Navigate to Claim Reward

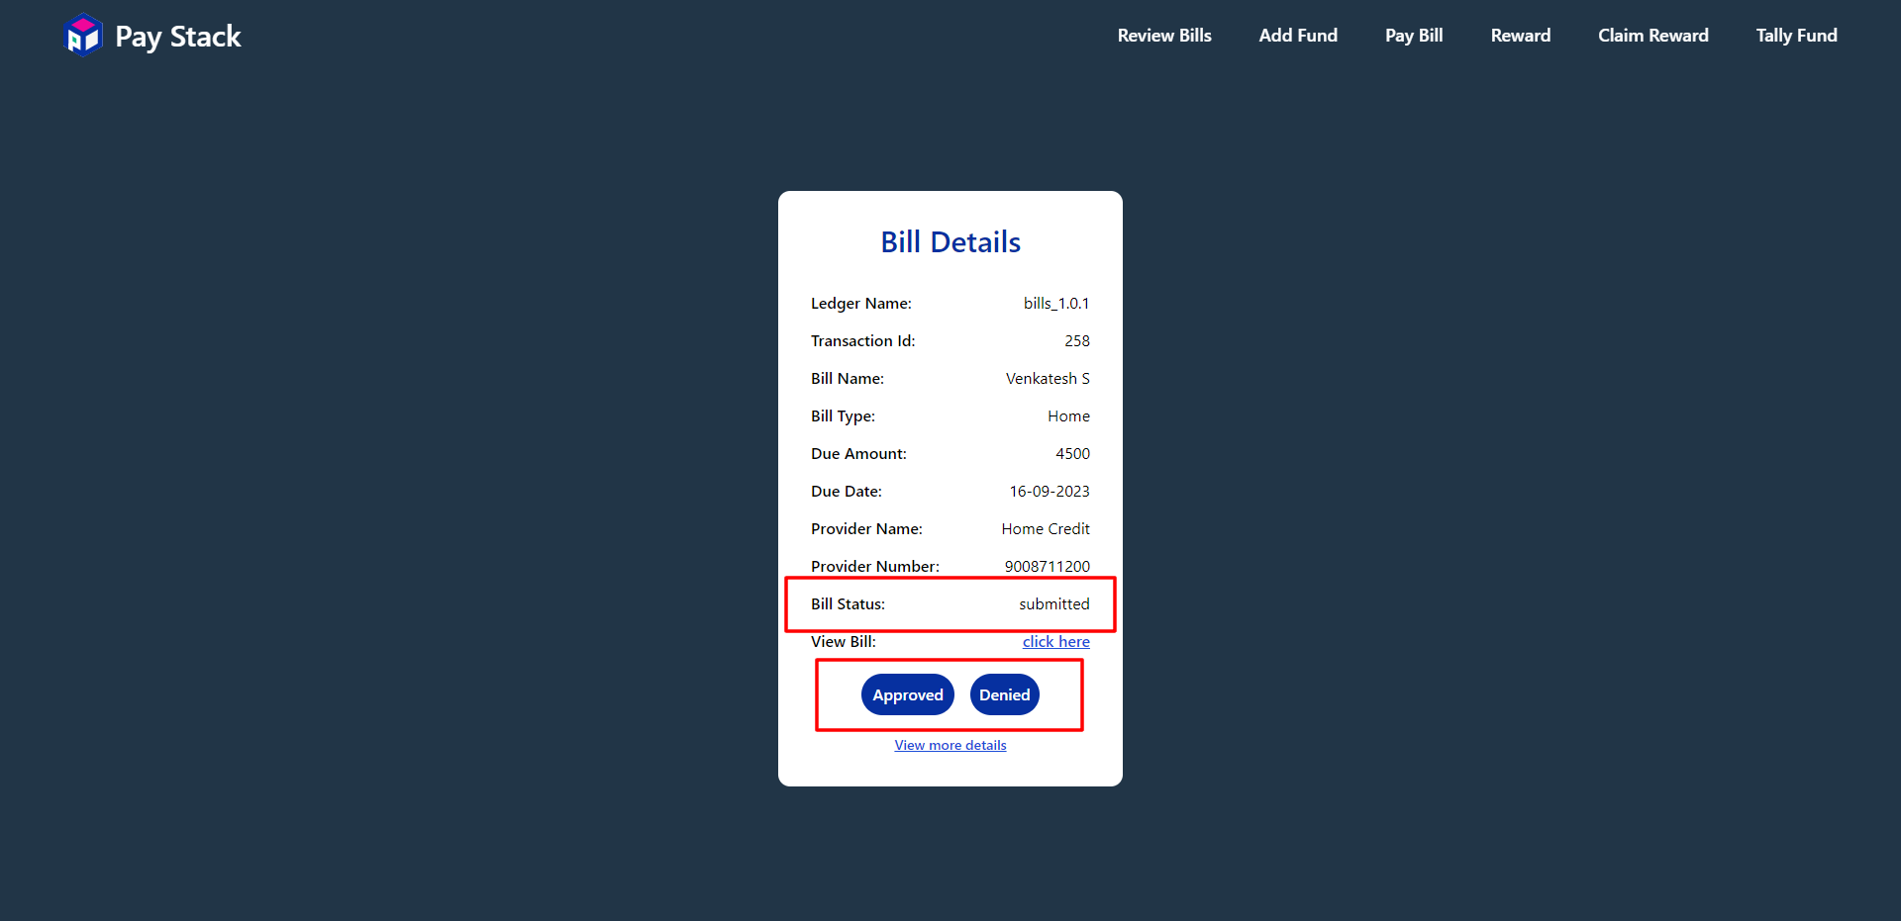click(x=1653, y=36)
